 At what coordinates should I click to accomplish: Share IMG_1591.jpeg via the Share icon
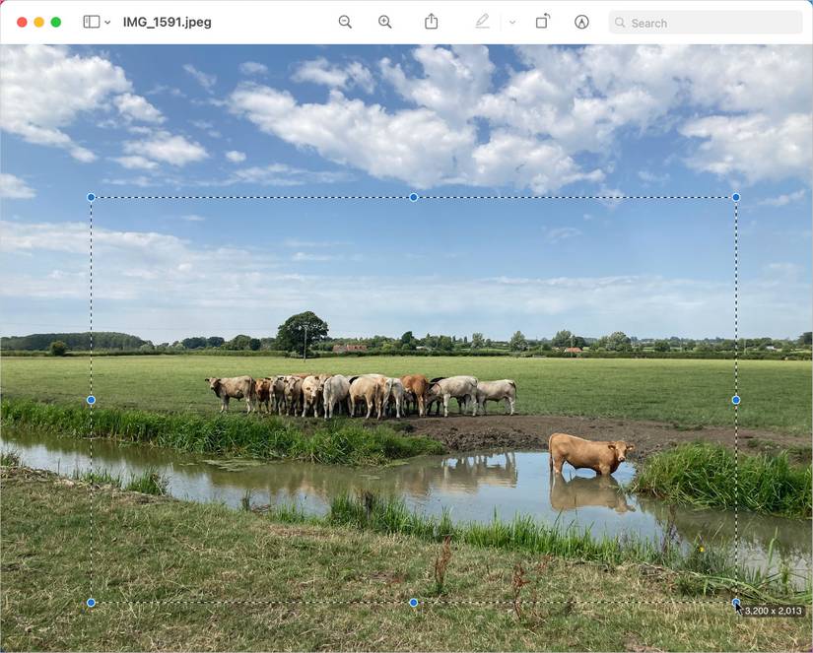(432, 21)
